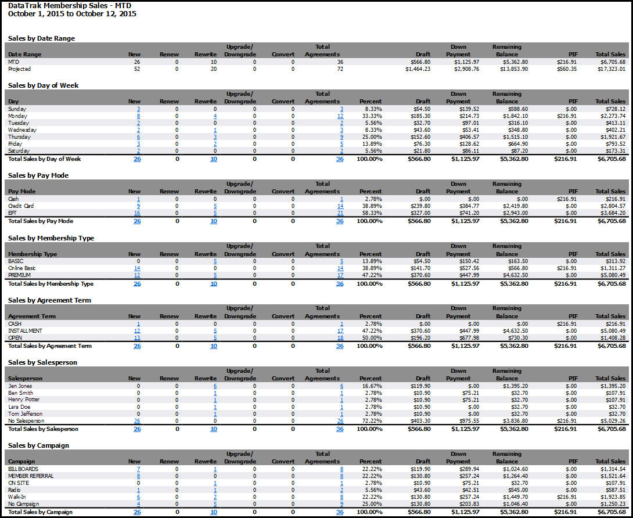Open the Cash pay mode New link
The image size is (633, 518).
point(138,199)
